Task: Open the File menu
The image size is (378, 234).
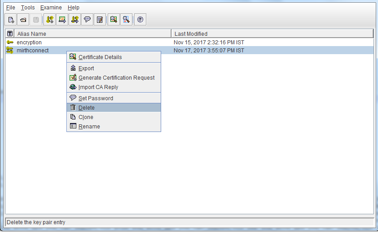Action: tap(11, 8)
